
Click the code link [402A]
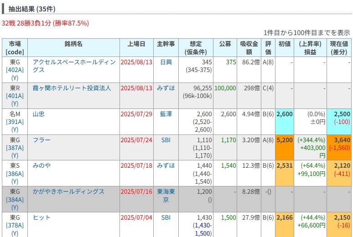click(15, 70)
